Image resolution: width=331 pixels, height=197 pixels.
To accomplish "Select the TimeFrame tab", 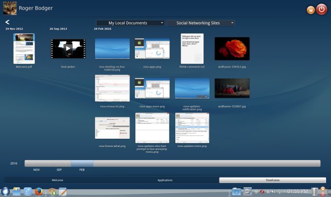I will pyautogui.click(x=272, y=180).
